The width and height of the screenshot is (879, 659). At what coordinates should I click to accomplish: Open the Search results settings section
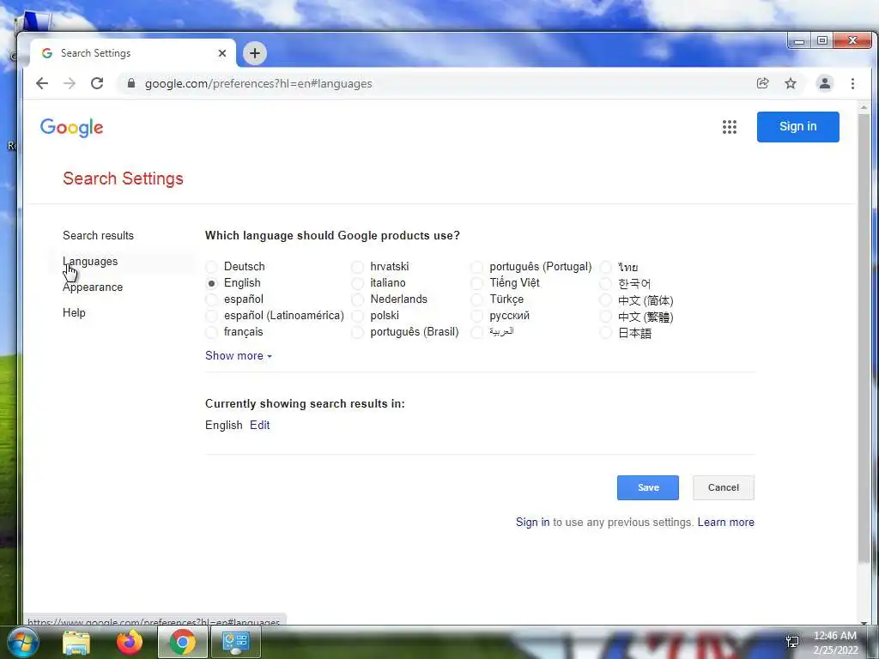pyautogui.click(x=98, y=235)
